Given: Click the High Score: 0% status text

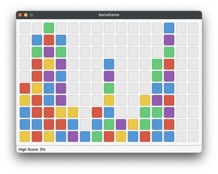Looking at the screenshot, I should pyautogui.click(x=32, y=149).
